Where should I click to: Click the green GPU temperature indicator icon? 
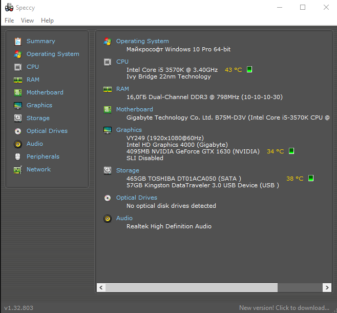(291, 151)
